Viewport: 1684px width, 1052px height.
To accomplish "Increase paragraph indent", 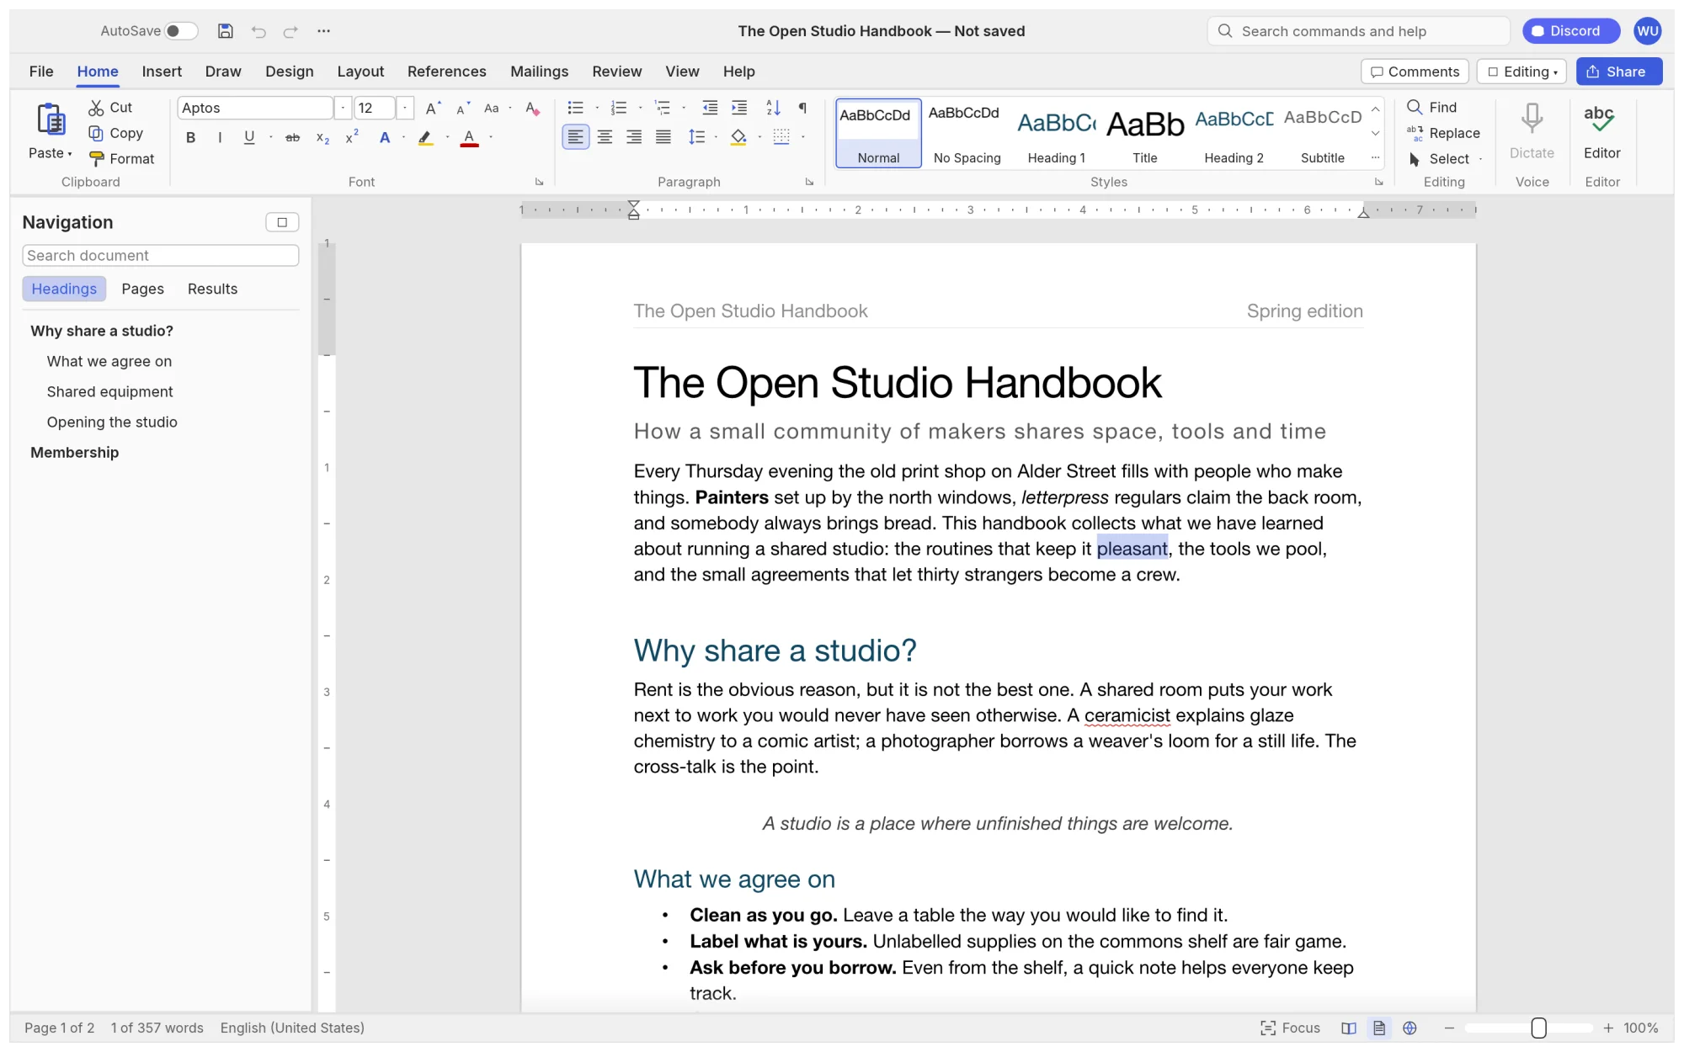I will 739,108.
